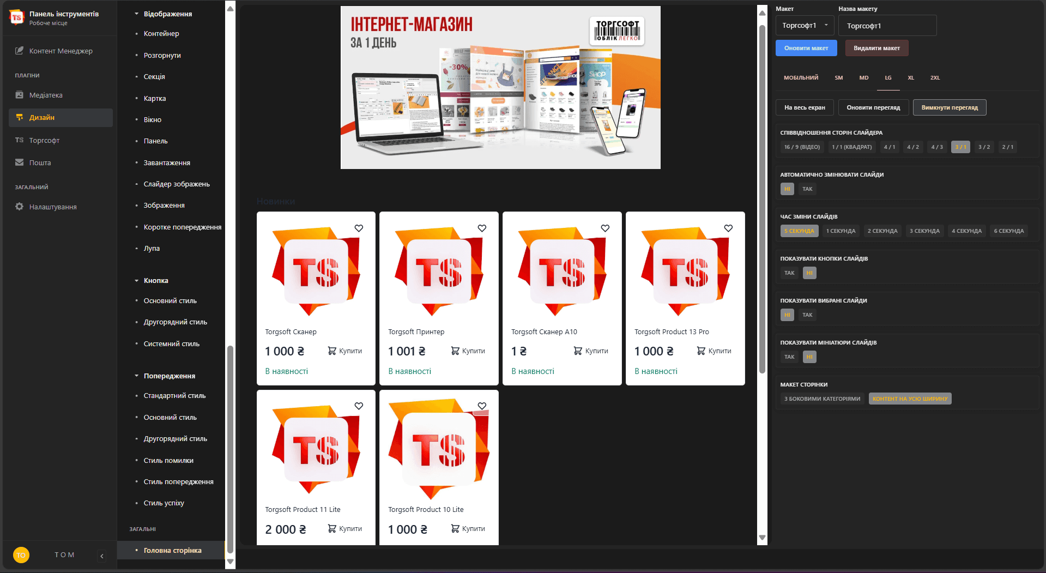
Task: Open Дизайн section
Action: (x=61, y=118)
